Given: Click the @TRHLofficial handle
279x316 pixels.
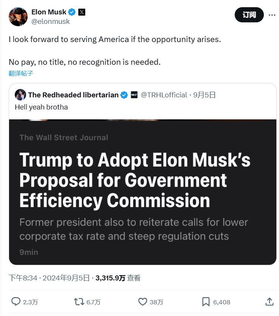Looking at the screenshot, I should point(164,95).
